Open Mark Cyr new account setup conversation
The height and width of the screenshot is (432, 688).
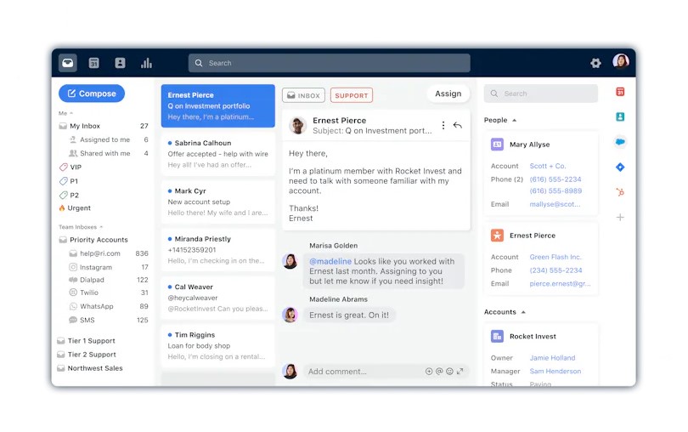[218, 202]
